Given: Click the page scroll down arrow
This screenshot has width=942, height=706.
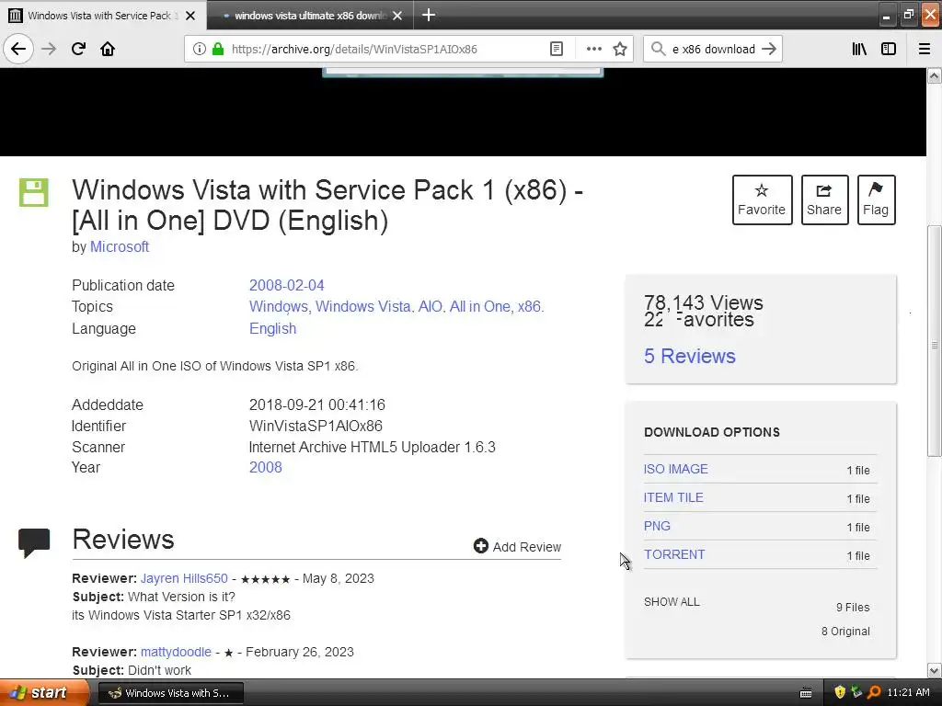Looking at the screenshot, I should 934,670.
